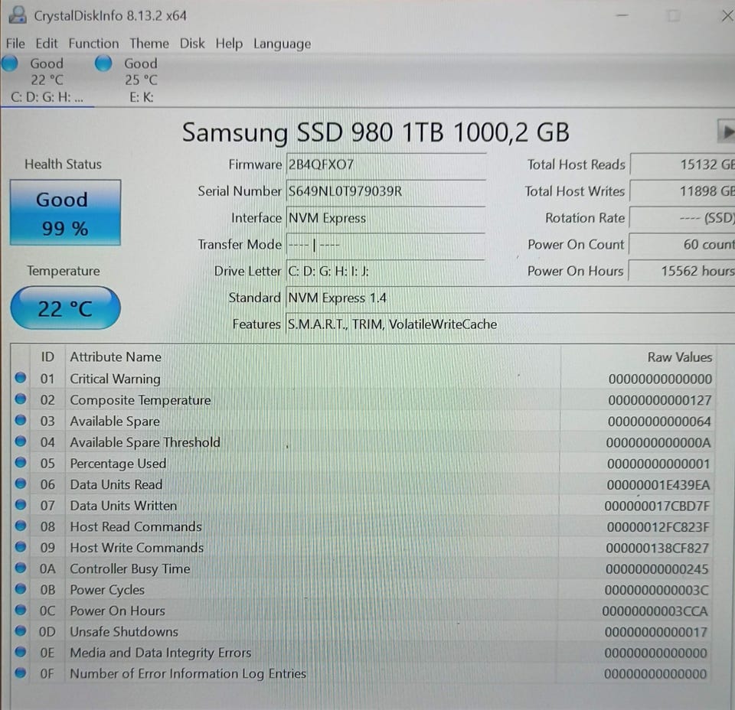Click raw value 0000000003CCA
This screenshot has width=735, height=710.
tap(655, 611)
